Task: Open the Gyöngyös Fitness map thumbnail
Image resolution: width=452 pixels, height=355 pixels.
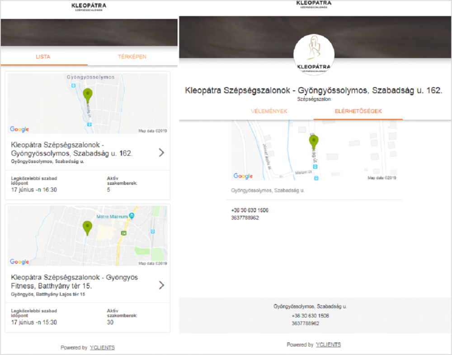Action: [88, 236]
